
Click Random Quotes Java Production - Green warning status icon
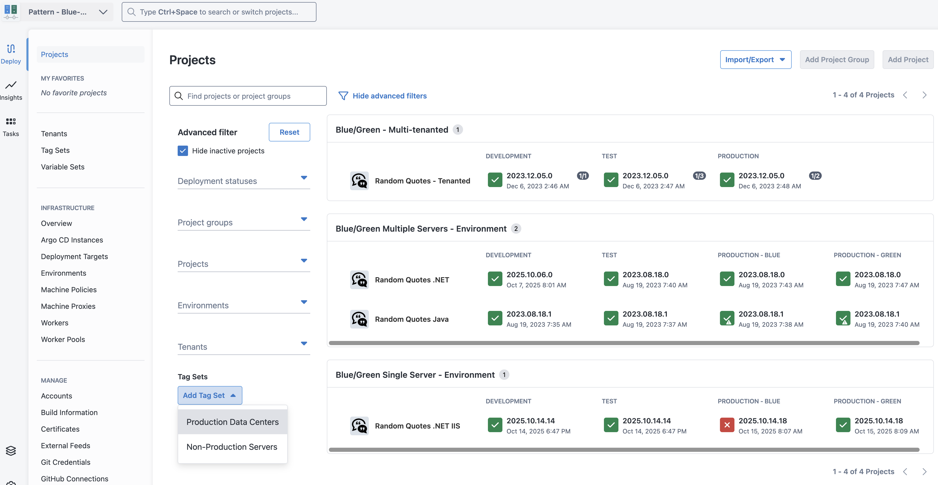click(x=843, y=318)
